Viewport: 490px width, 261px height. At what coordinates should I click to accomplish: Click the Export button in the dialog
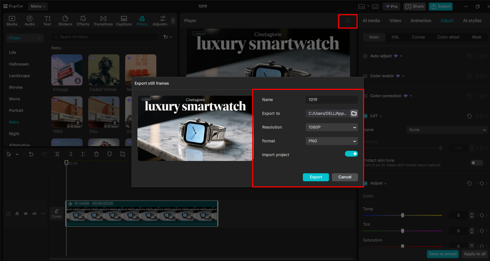point(316,177)
